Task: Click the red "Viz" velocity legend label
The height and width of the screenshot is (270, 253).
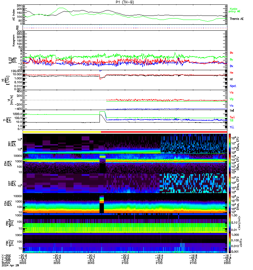Action: 231,92
